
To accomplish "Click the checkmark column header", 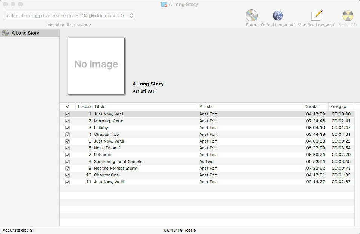I will coord(68,106).
